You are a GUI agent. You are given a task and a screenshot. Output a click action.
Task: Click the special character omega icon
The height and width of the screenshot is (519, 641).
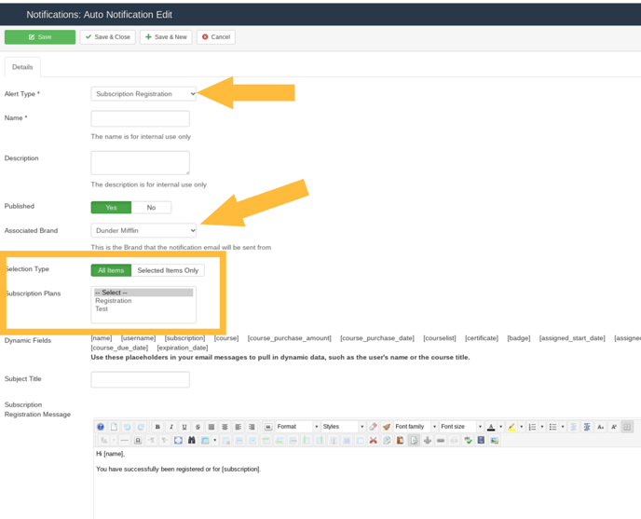138,441
